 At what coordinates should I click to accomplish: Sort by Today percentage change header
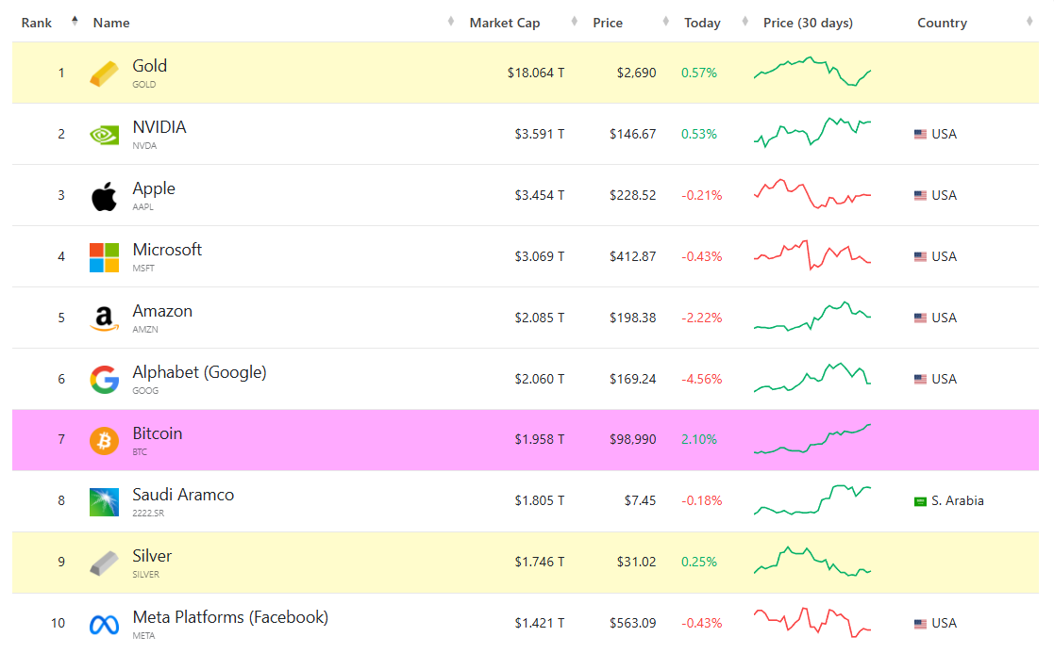point(702,23)
